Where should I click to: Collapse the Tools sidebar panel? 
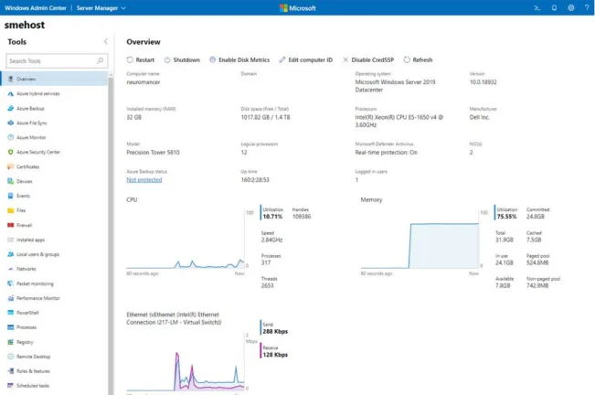tap(105, 41)
